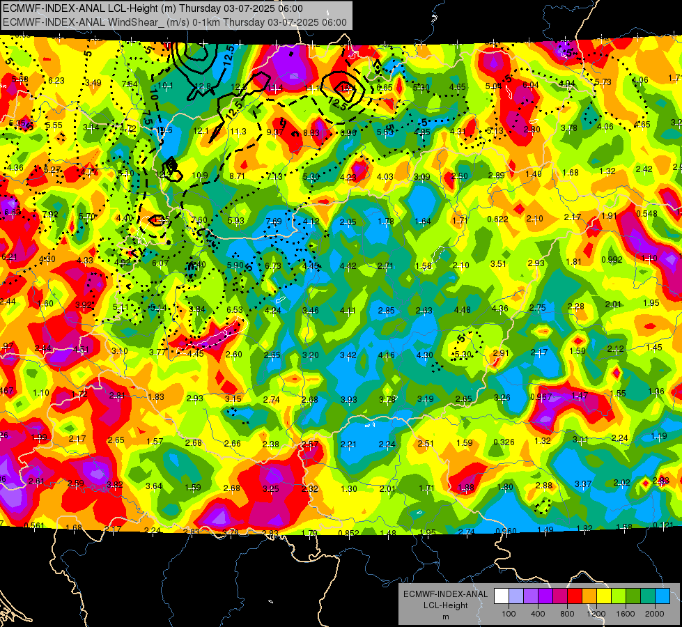Click the wind shear value 3.93

click(348, 399)
